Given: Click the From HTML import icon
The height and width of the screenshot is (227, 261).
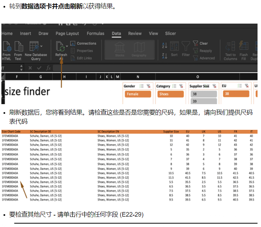Looking at the screenshot, I should [7, 47].
